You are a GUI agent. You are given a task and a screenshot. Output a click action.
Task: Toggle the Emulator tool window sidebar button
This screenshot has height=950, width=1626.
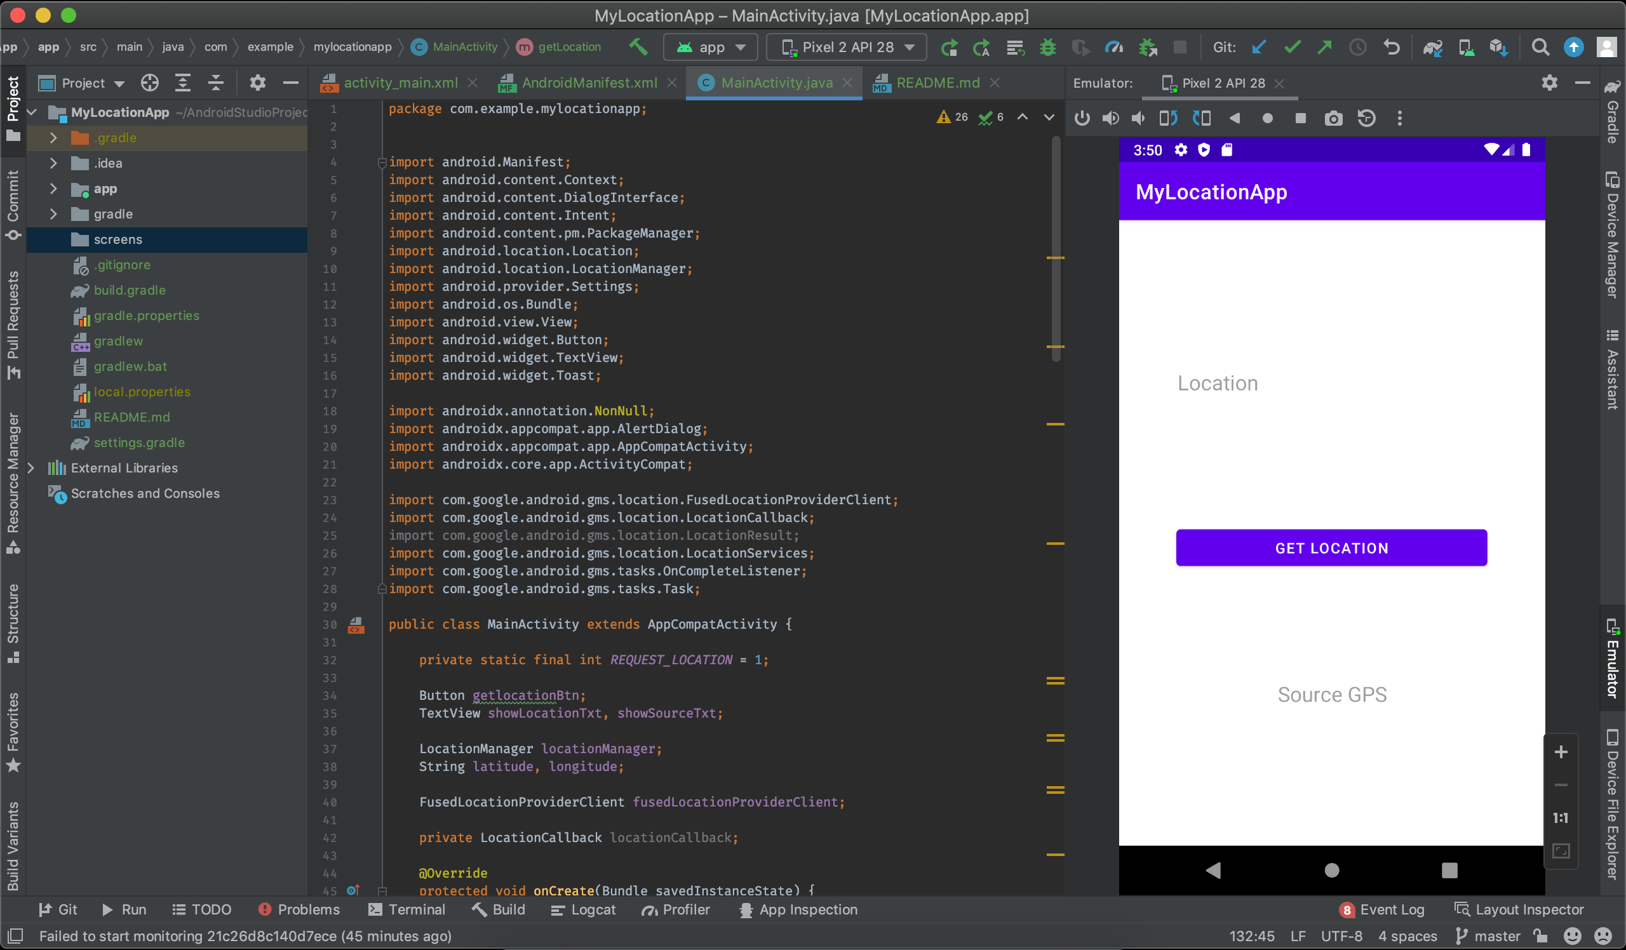1613,659
